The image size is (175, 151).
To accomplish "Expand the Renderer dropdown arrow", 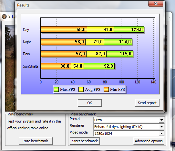I will click(x=161, y=127).
